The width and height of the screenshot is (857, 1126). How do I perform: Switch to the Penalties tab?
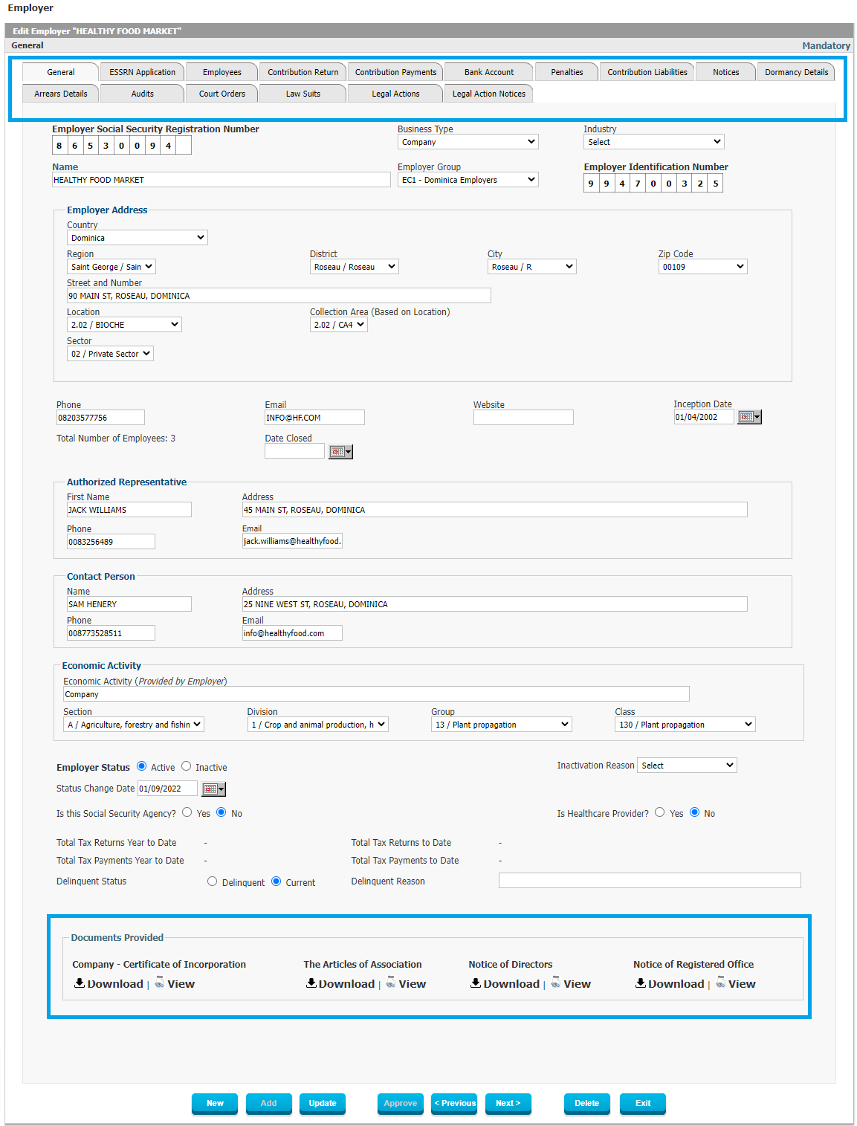click(567, 72)
